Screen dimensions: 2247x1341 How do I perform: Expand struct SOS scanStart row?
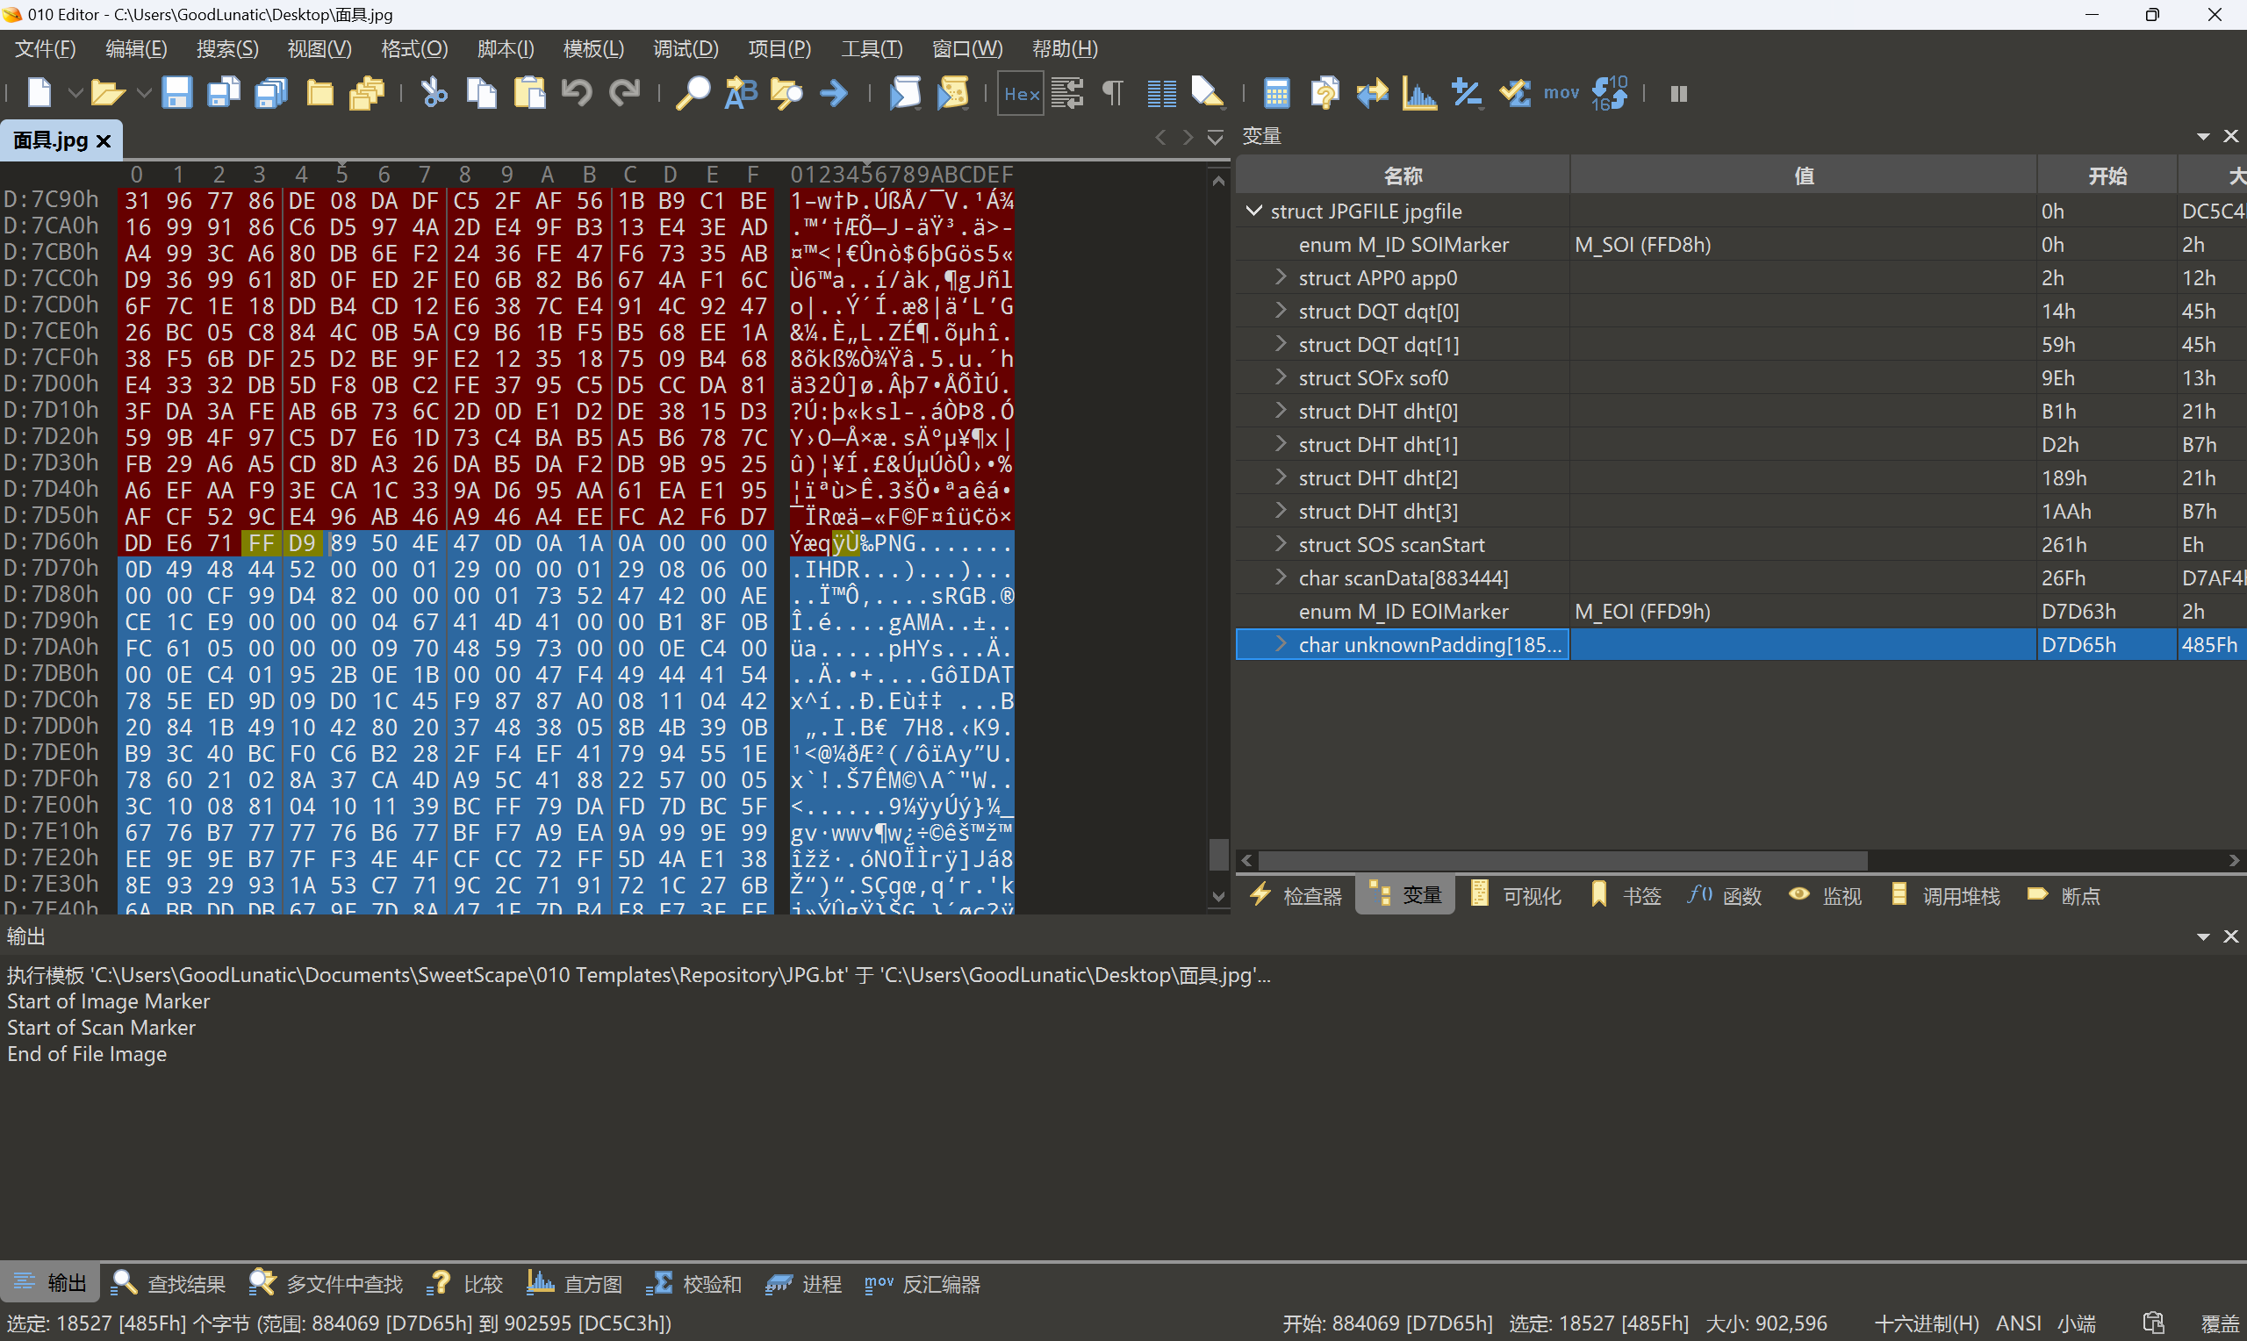click(x=1281, y=543)
